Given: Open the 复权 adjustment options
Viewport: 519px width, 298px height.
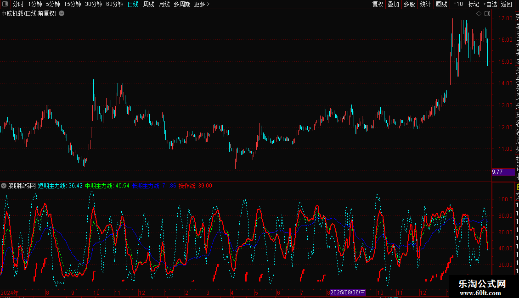Looking at the screenshot, I should point(378,4).
